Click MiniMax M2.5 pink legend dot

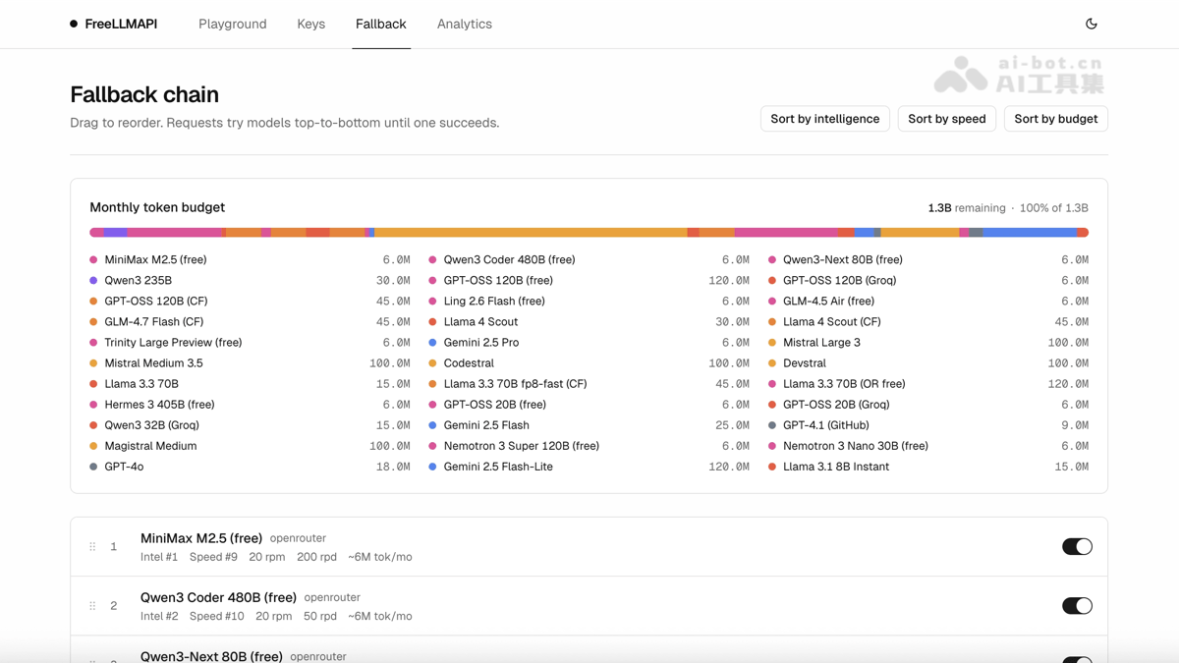click(x=93, y=260)
